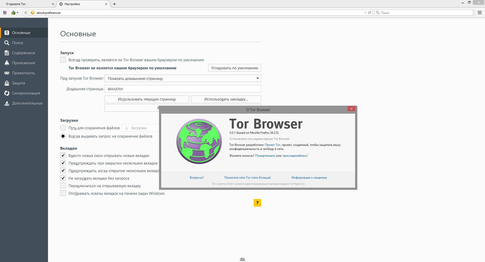Enable always check default browser checkbox
The height and width of the screenshot is (262, 485).
point(63,60)
